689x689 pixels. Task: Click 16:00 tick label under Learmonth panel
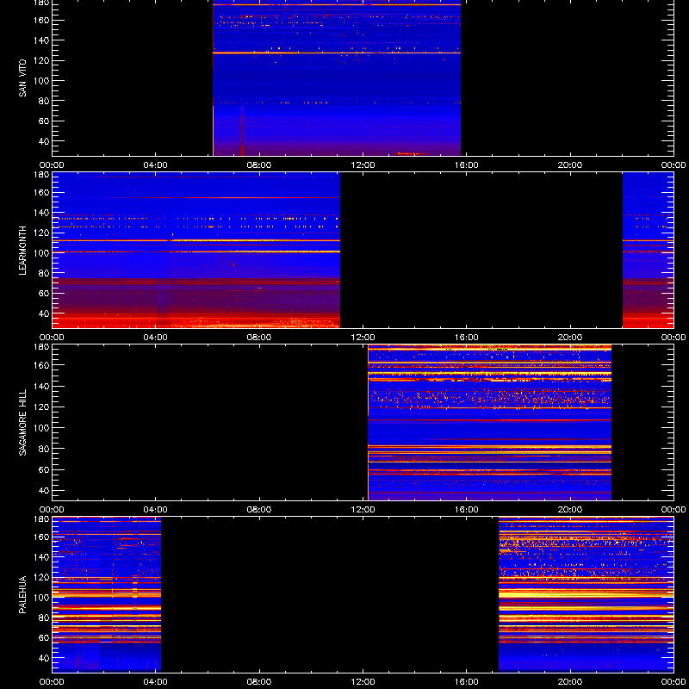[467, 338]
